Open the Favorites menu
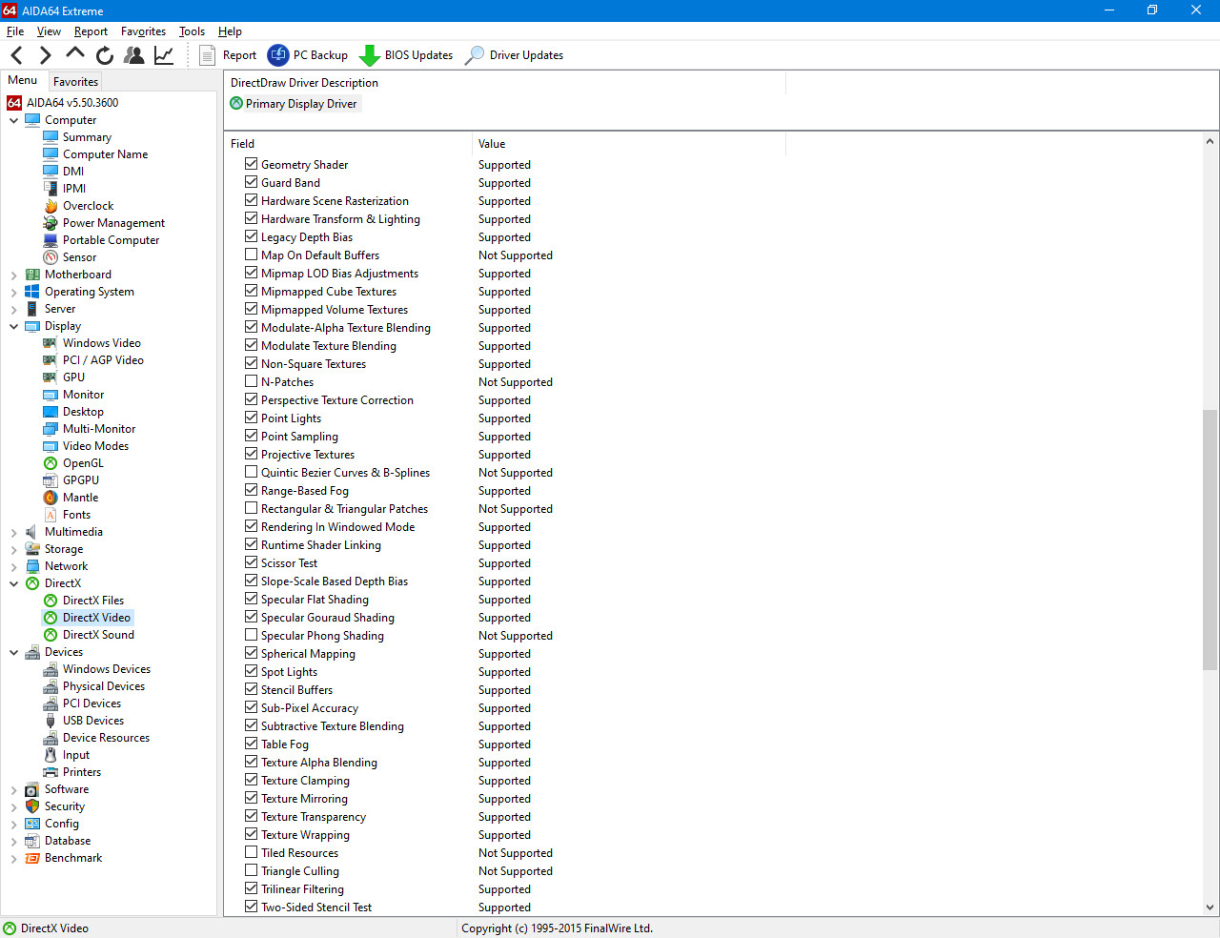This screenshot has width=1220, height=938. click(143, 31)
